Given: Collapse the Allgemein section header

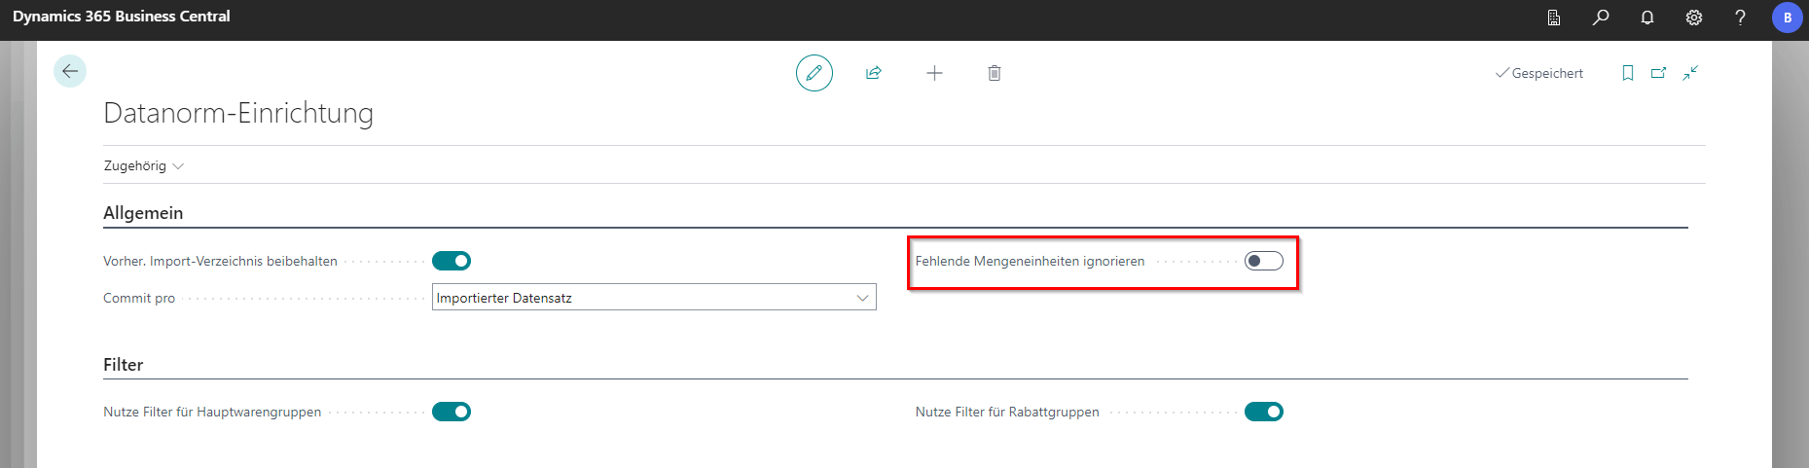Looking at the screenshot, I should click(x=143, y=213).
